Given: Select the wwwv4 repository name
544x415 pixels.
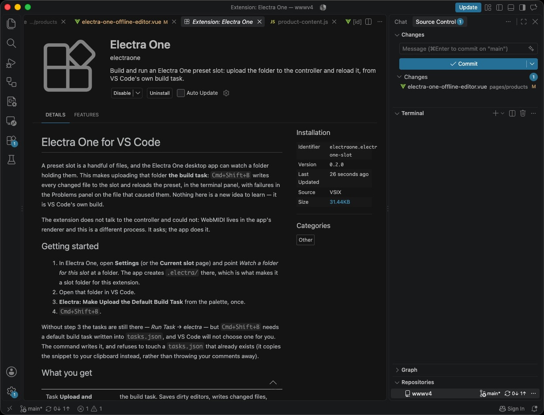Looking at the screenshot, I should (x=421, y=393).
